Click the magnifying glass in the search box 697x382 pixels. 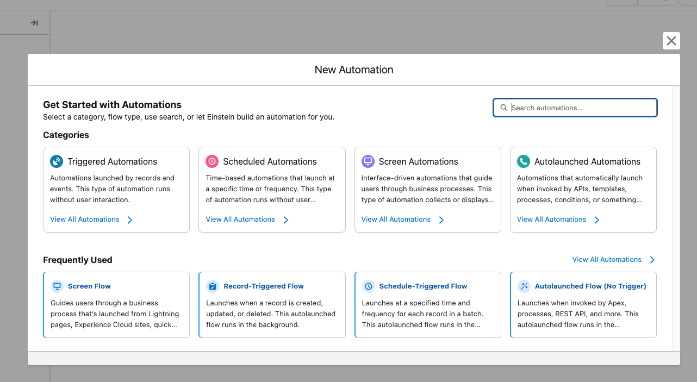pos(504,108)
